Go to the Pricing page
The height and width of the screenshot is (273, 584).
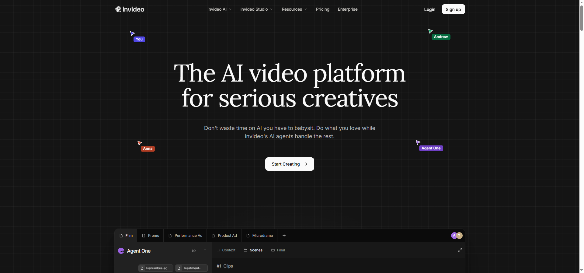[322, 9]
